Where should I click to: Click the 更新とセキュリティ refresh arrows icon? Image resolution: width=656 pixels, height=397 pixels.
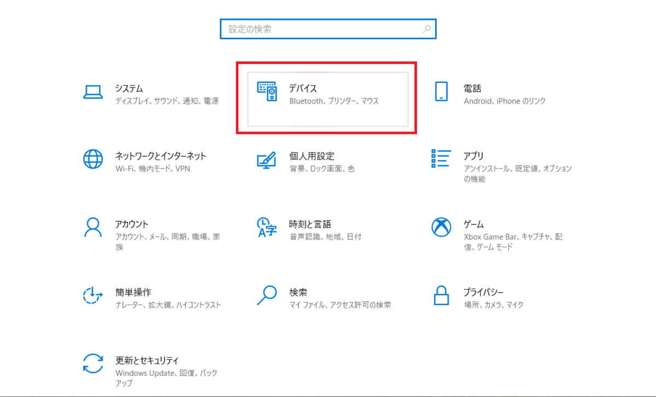pos(93,364)
